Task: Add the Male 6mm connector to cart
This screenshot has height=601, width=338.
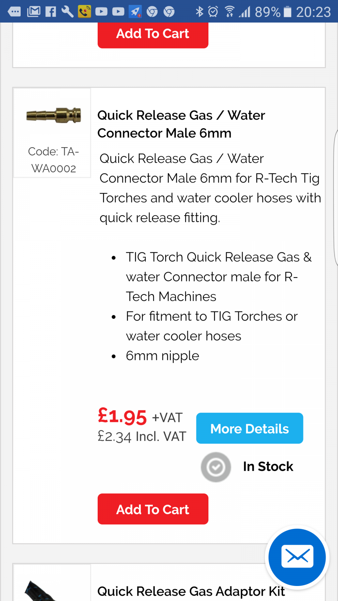Action: coord(153,509)
